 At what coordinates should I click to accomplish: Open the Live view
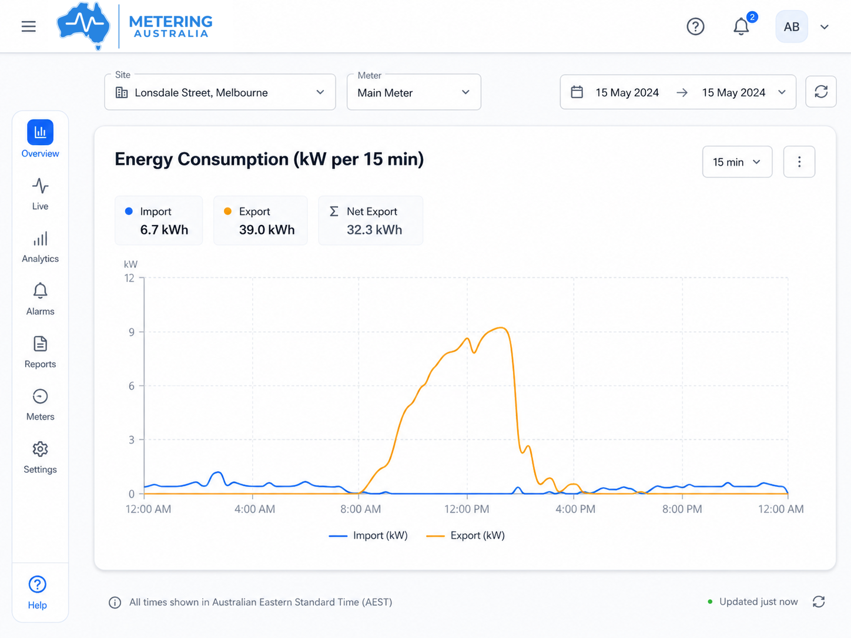point(40,194)
